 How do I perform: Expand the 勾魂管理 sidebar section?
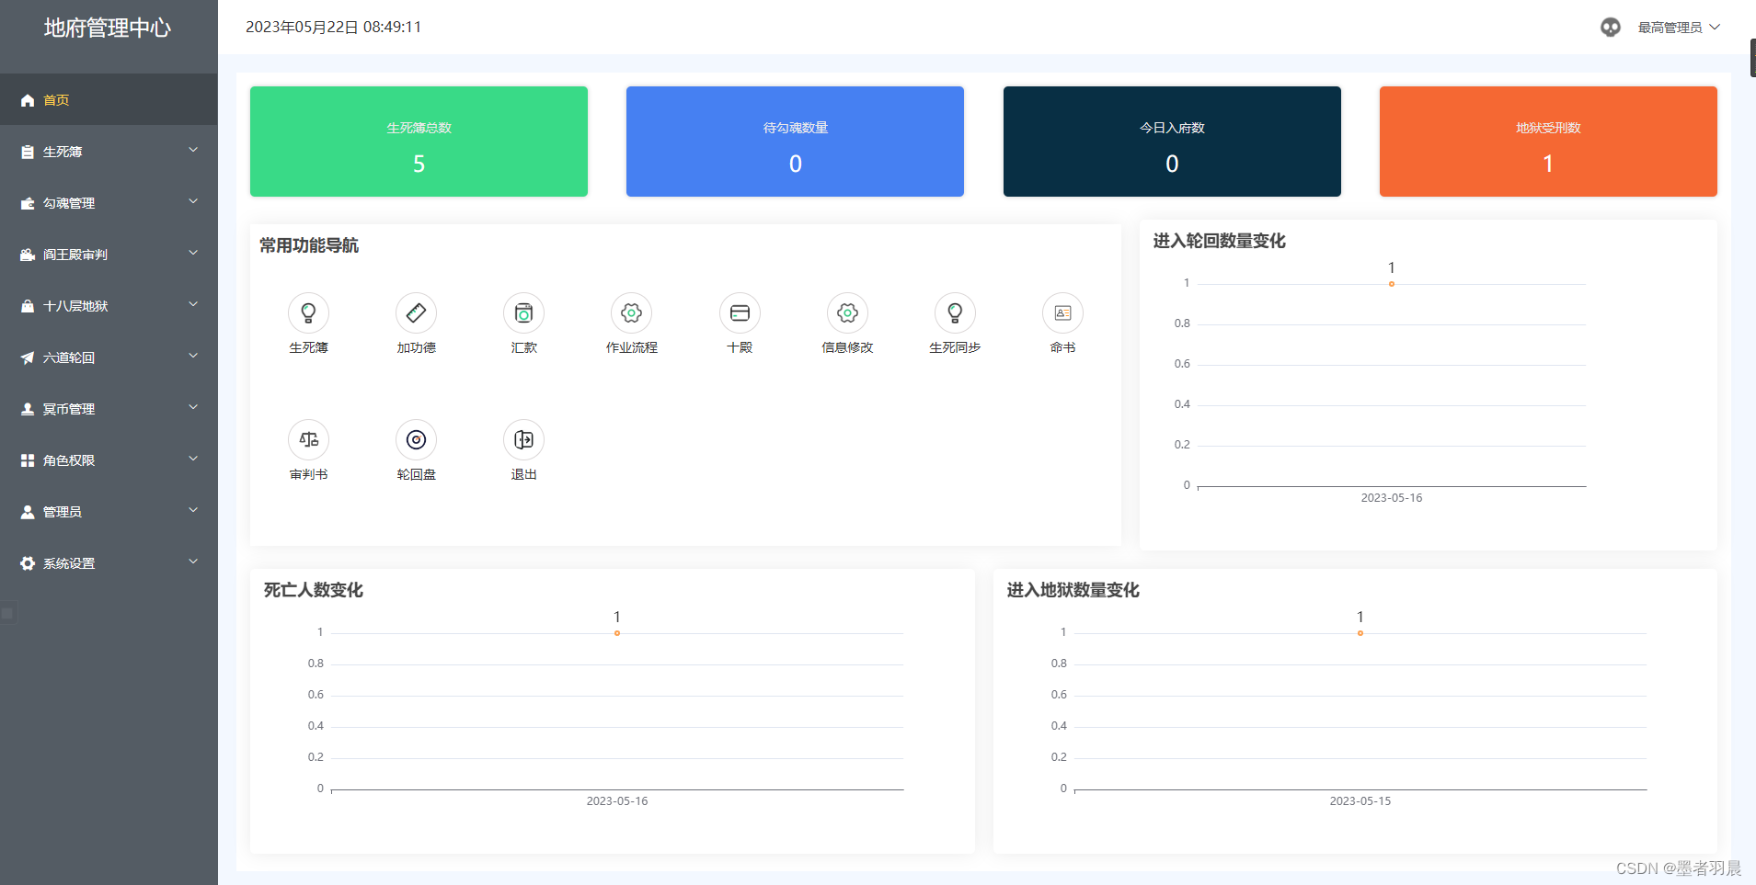109,202
